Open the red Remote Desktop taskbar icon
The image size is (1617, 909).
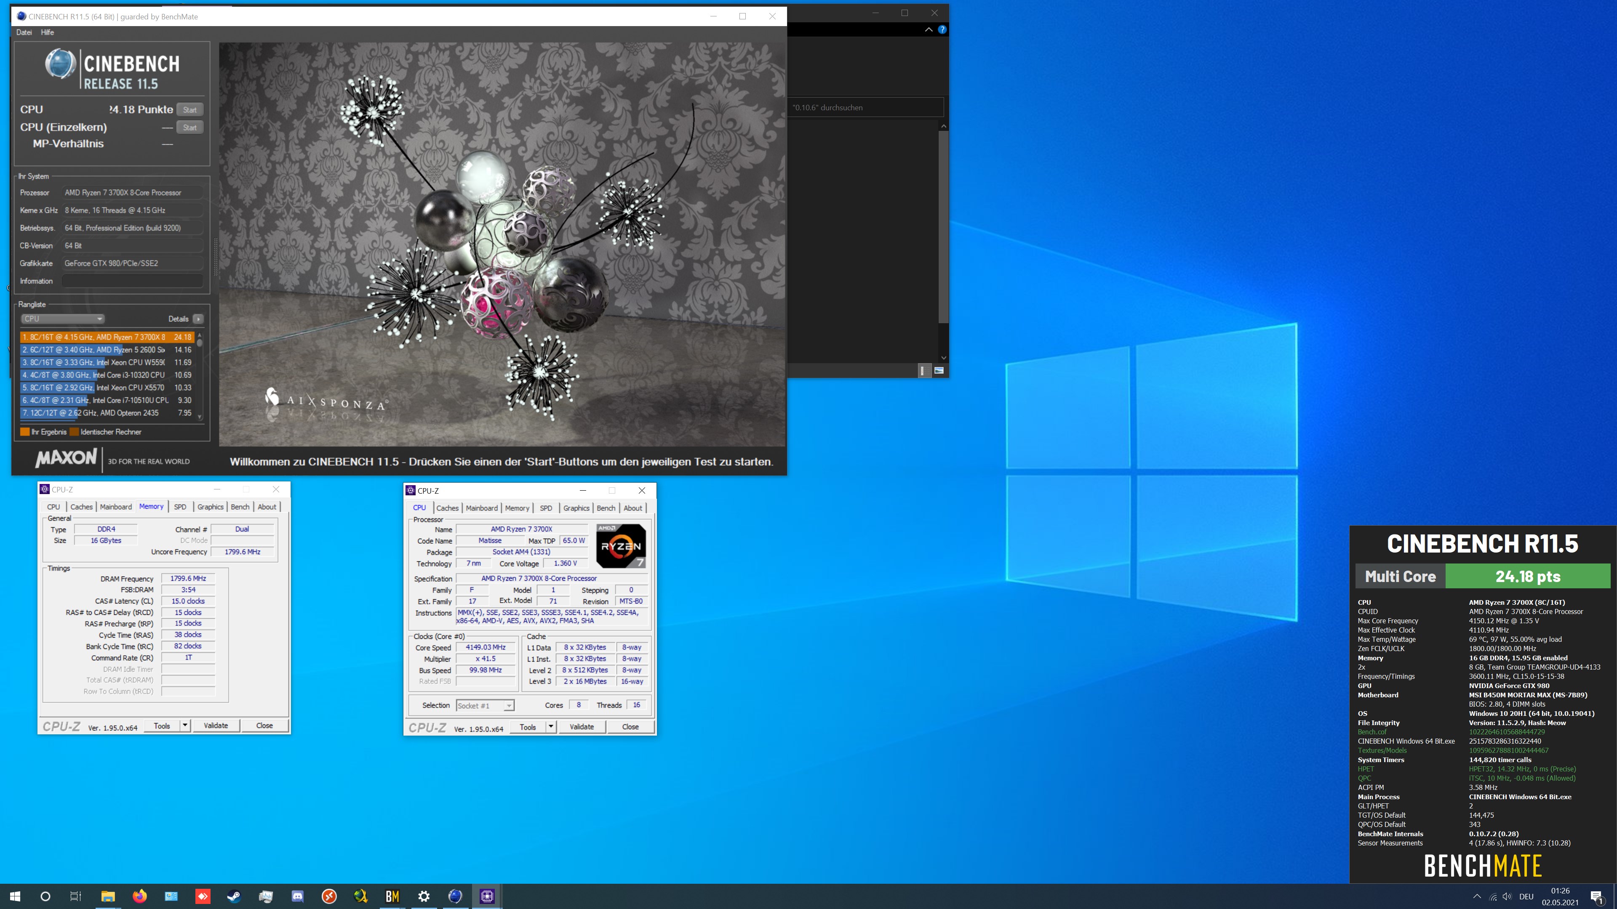[x=329, y=896]
